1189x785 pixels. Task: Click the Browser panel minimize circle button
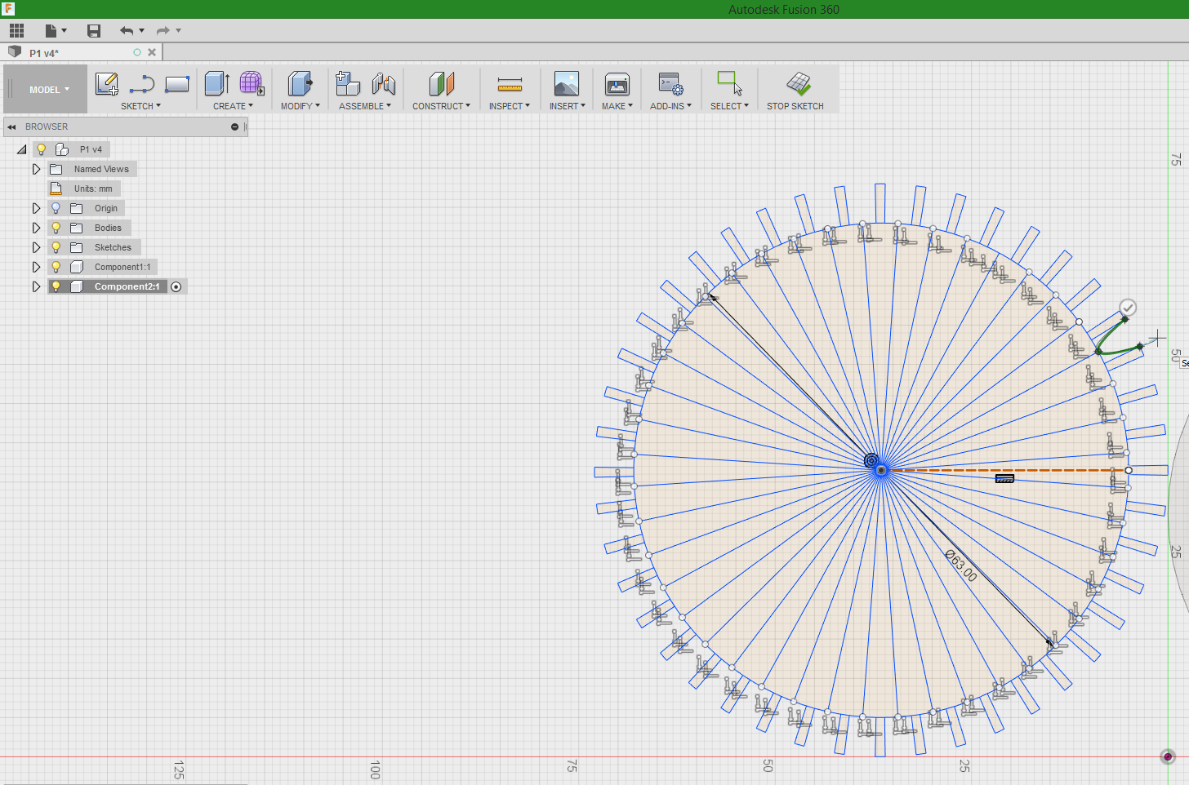(234, 126)
